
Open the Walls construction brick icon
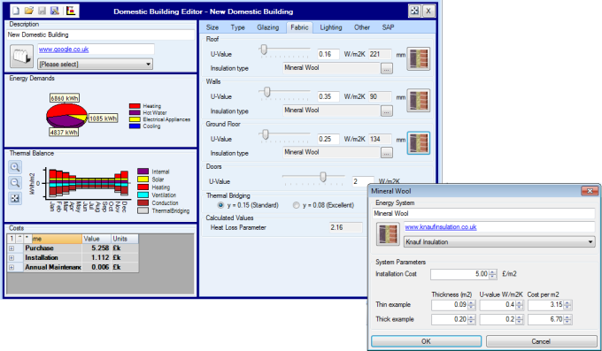click(x=419, y=101)
